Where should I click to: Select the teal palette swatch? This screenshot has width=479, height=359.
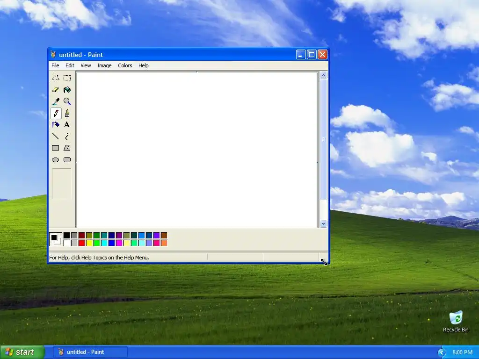104,236
